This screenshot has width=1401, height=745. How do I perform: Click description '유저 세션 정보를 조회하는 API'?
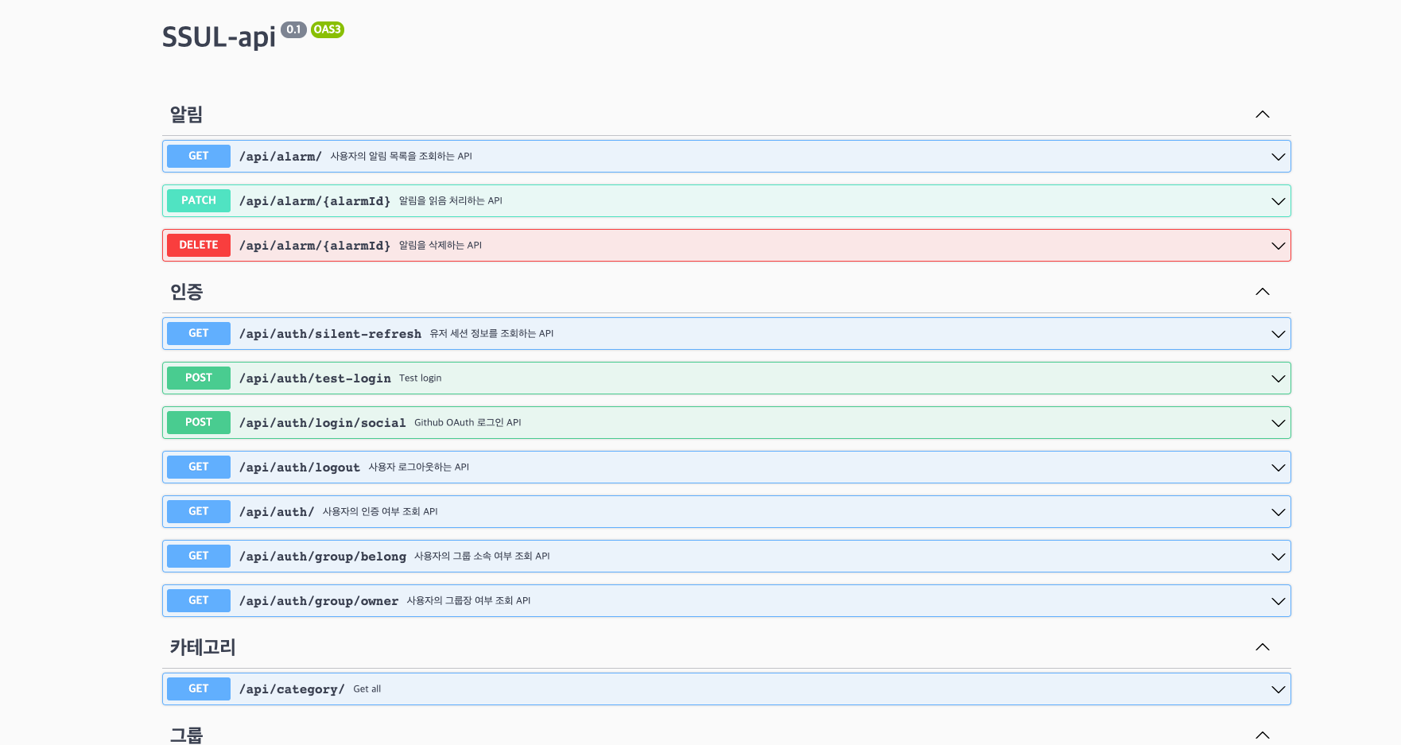[x=491, y=333]
